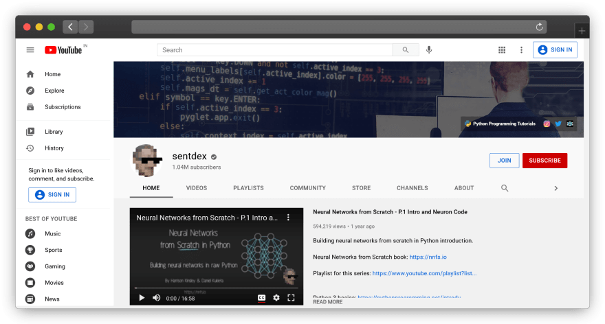The image size is (605, 324).
Task: Mute the video with the speaker icon
Action: (156, 298)
